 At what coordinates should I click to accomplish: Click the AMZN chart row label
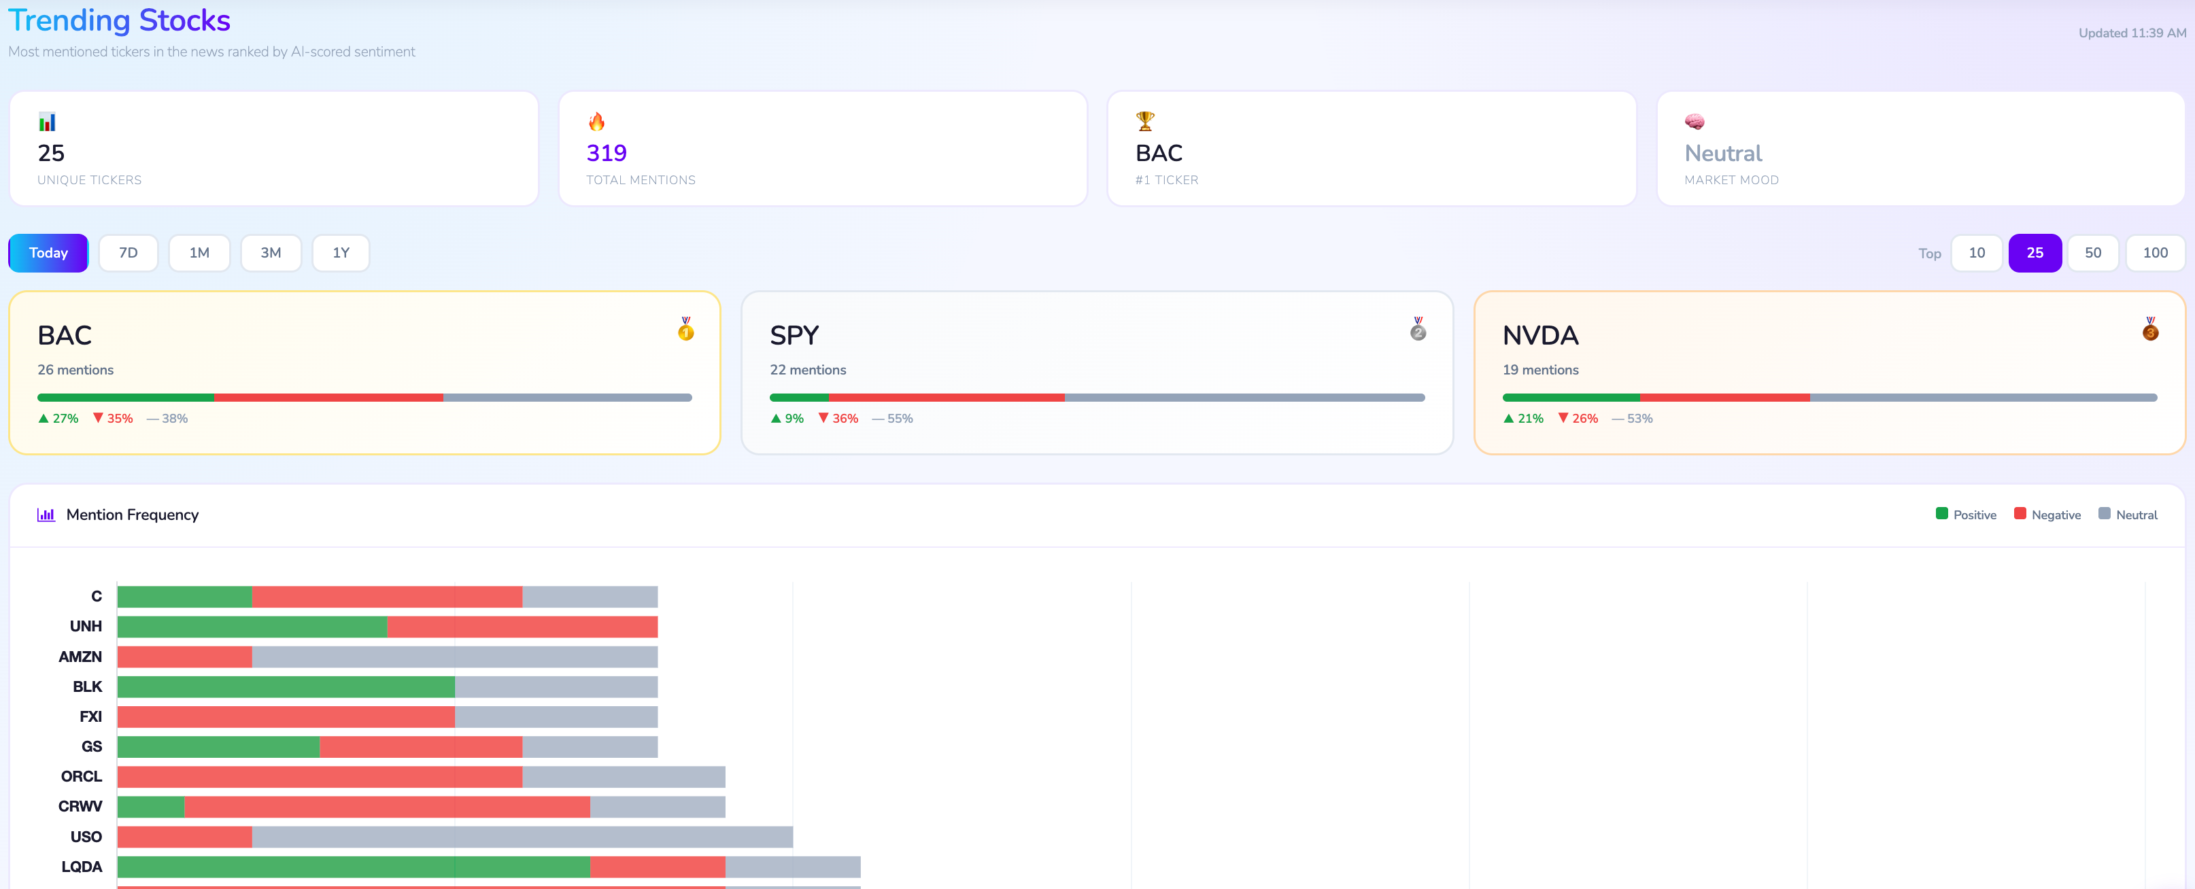80,657
